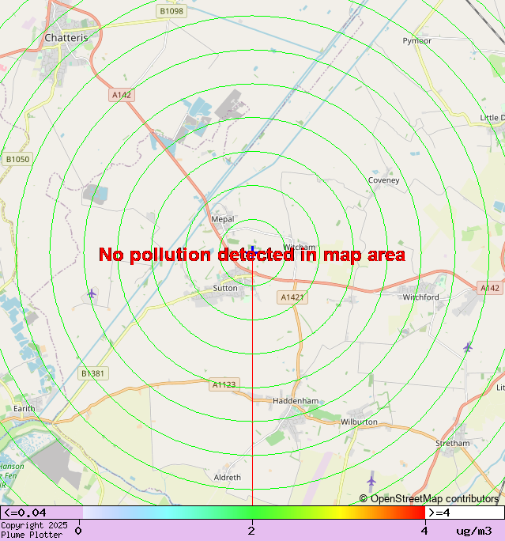Click the 'No pollution detected in map area' message

pos(252,255)
